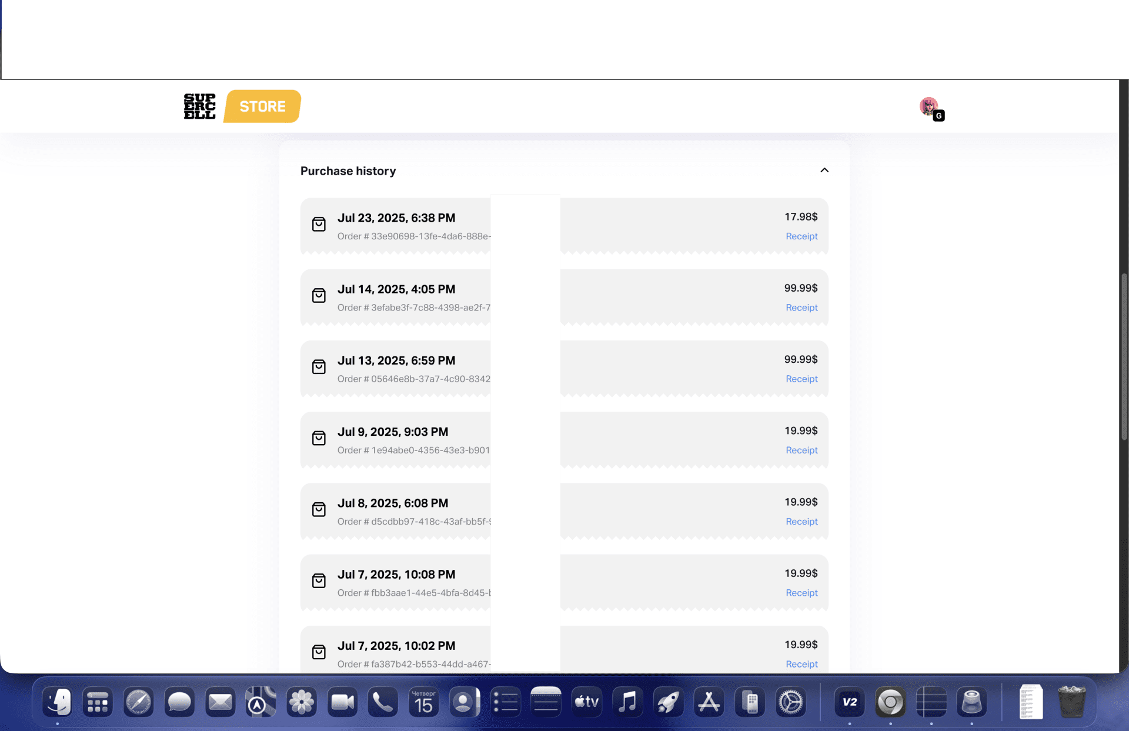Open the Trash in the dock
This screenshot has height=731, width=1129.
[1071, 702]
